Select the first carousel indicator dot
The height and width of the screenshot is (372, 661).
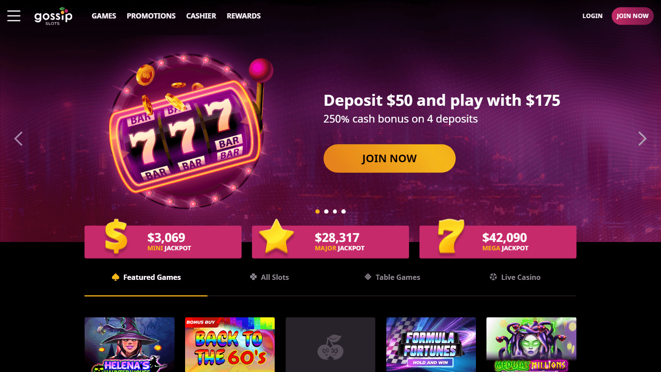317,212
